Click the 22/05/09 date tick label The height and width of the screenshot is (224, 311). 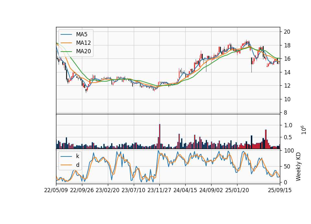(56, 190)
